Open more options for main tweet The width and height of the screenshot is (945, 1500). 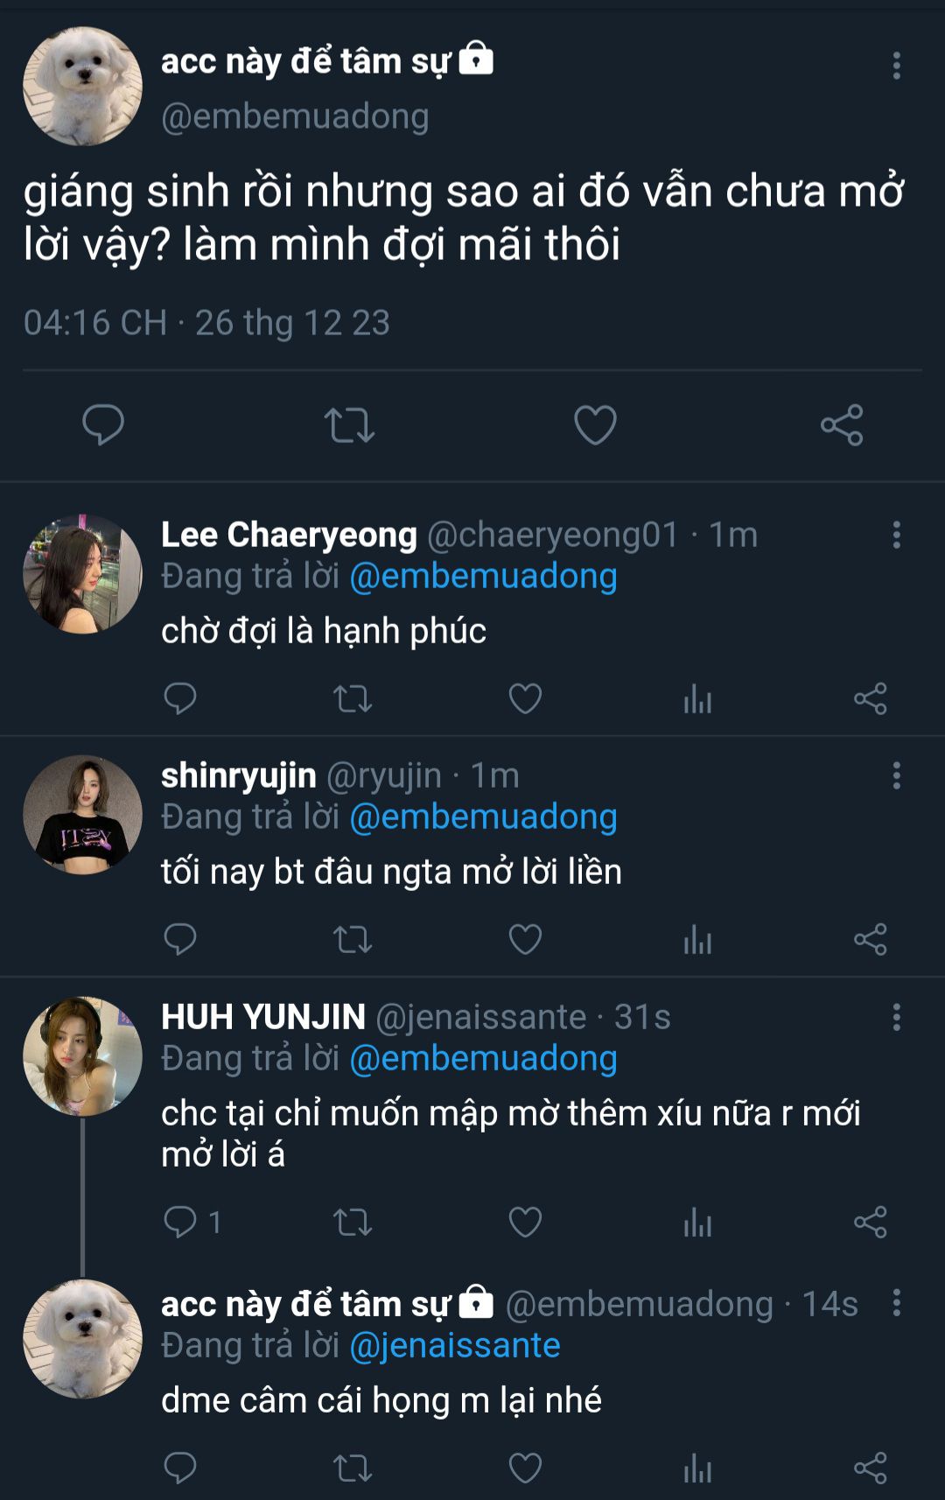point(896,66)
